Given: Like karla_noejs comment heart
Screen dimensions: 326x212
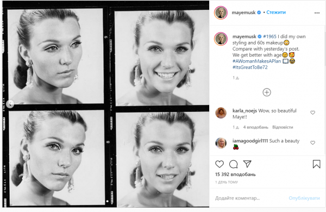Looking at the screenshot, I should point(313,113).
